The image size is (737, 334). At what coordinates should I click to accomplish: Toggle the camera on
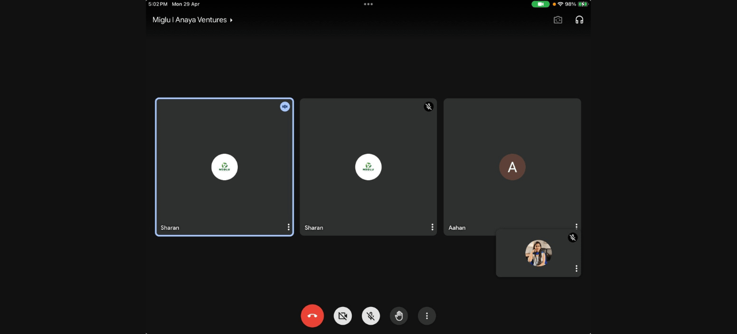click(343, 316)
